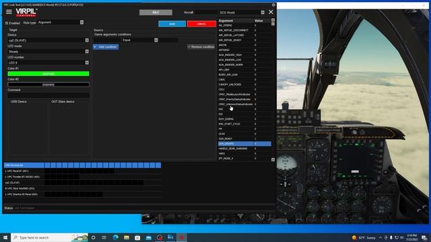Select the AOA_INDEXER_NORM argument row
This screenshot has width=431, height=242.
coord(244,65)
